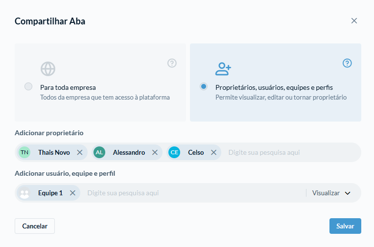Remove Thais Novo from owners
The image size is (374, 247).
[x=80, y=152]
